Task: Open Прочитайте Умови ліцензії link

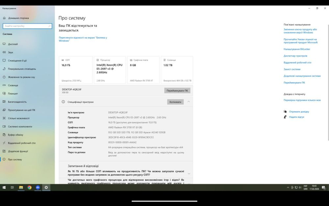Action: click(301, 41)
